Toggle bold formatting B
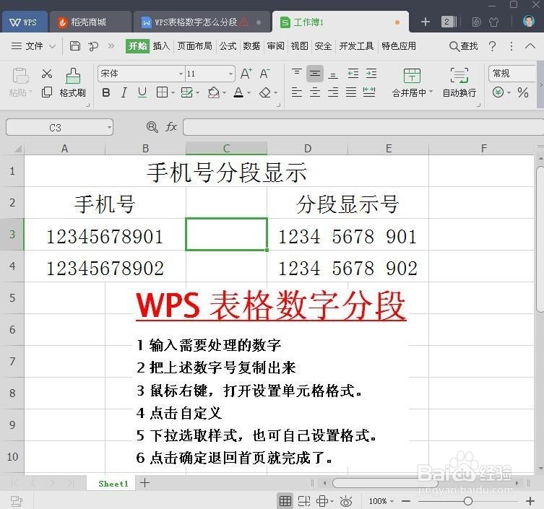This screenshot has height=509, width=544. point(106,92)
